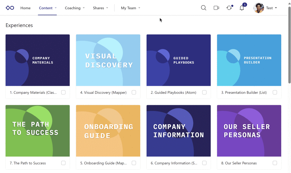Screen dimensions: 291x173
Task: Click the scrollbar up arrow
Action: (x=289, y=3)
